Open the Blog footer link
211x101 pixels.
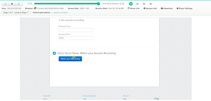(x=124, y=99)
